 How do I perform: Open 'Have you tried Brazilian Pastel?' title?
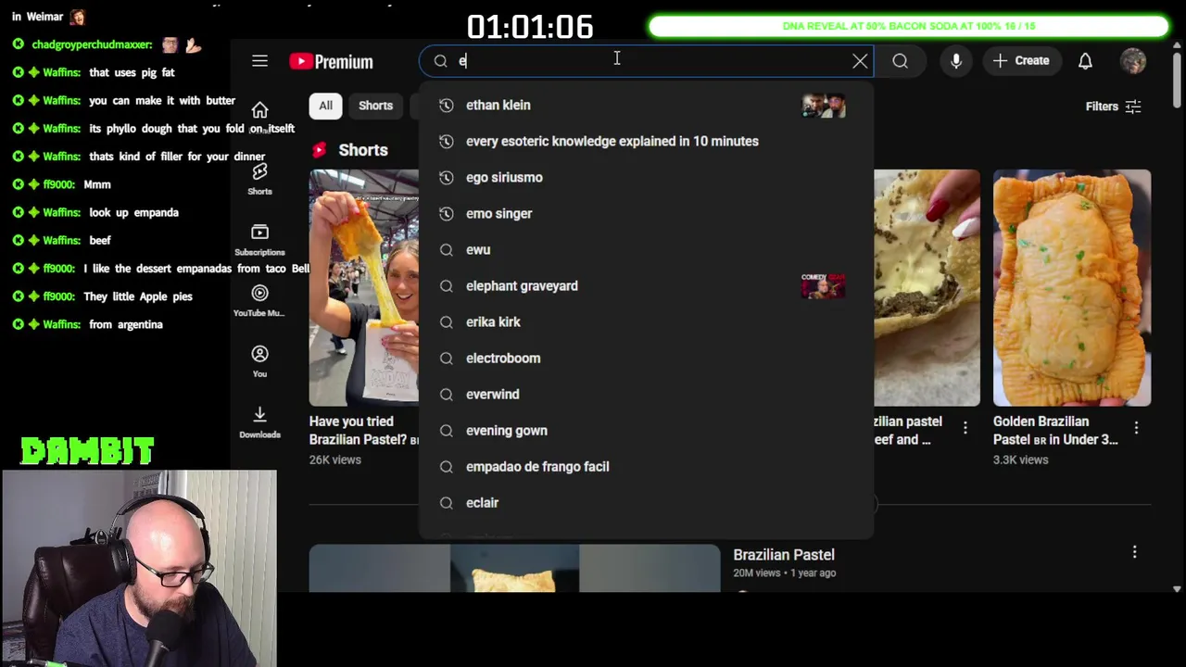coord(364,431)
